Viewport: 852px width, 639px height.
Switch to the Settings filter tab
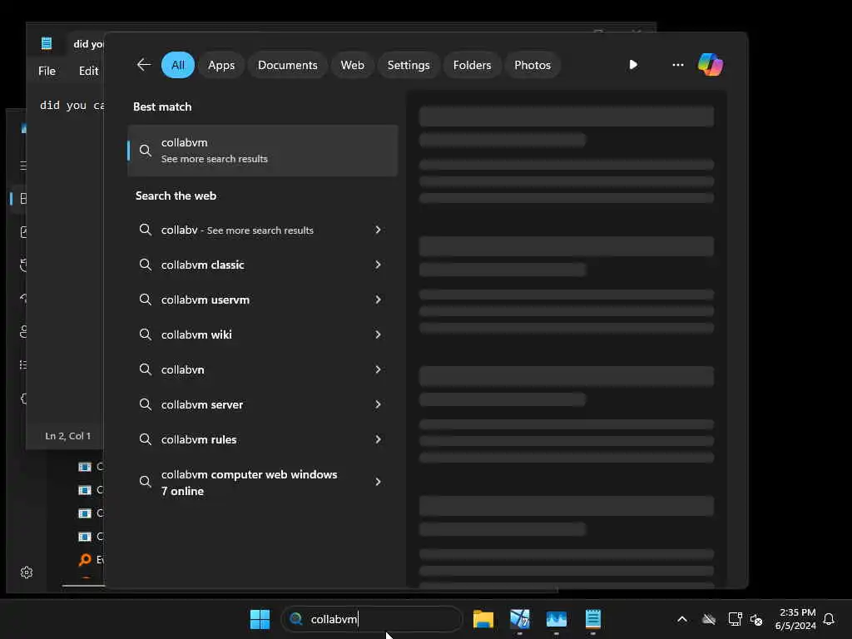(x=408, y=65)
